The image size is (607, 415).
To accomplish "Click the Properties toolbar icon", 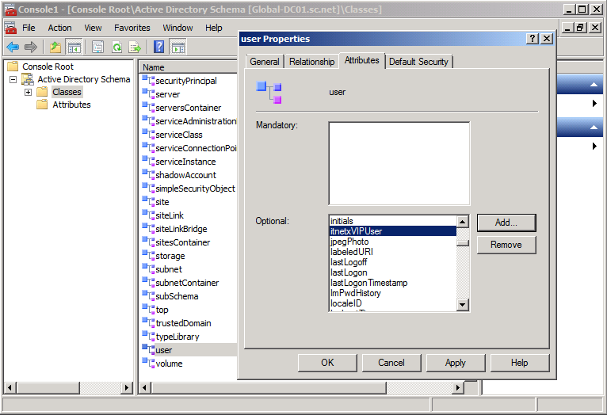I will pos(97,47).
